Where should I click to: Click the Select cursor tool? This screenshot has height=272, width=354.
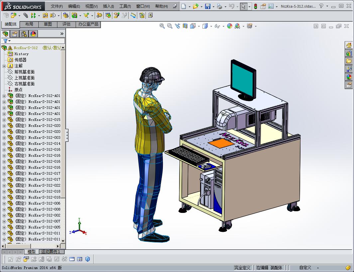click(x=243, y=6)
